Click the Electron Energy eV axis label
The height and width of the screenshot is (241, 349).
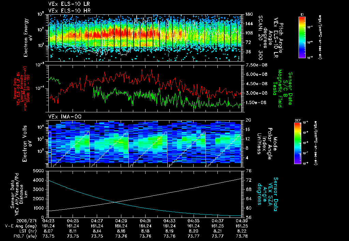point(28,38)
